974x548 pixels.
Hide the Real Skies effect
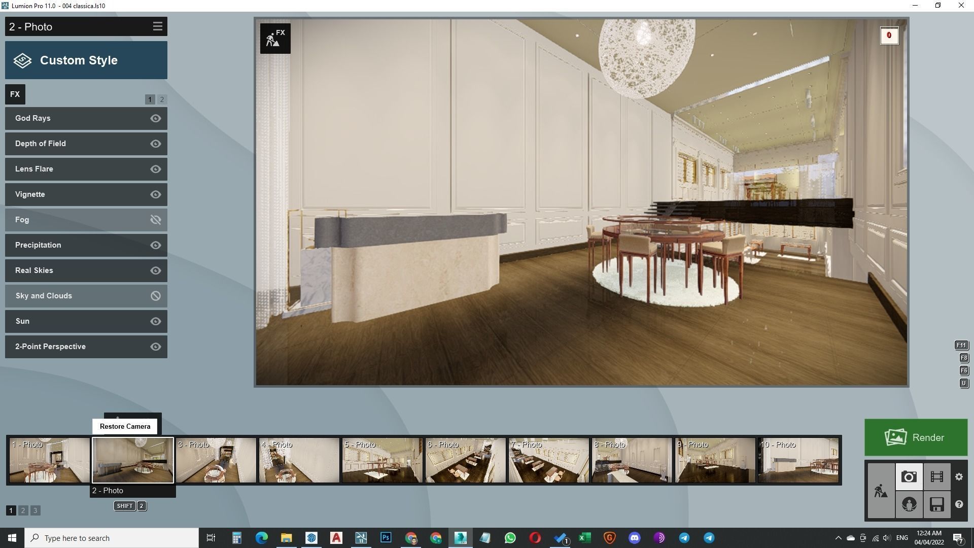click(156, 270)
